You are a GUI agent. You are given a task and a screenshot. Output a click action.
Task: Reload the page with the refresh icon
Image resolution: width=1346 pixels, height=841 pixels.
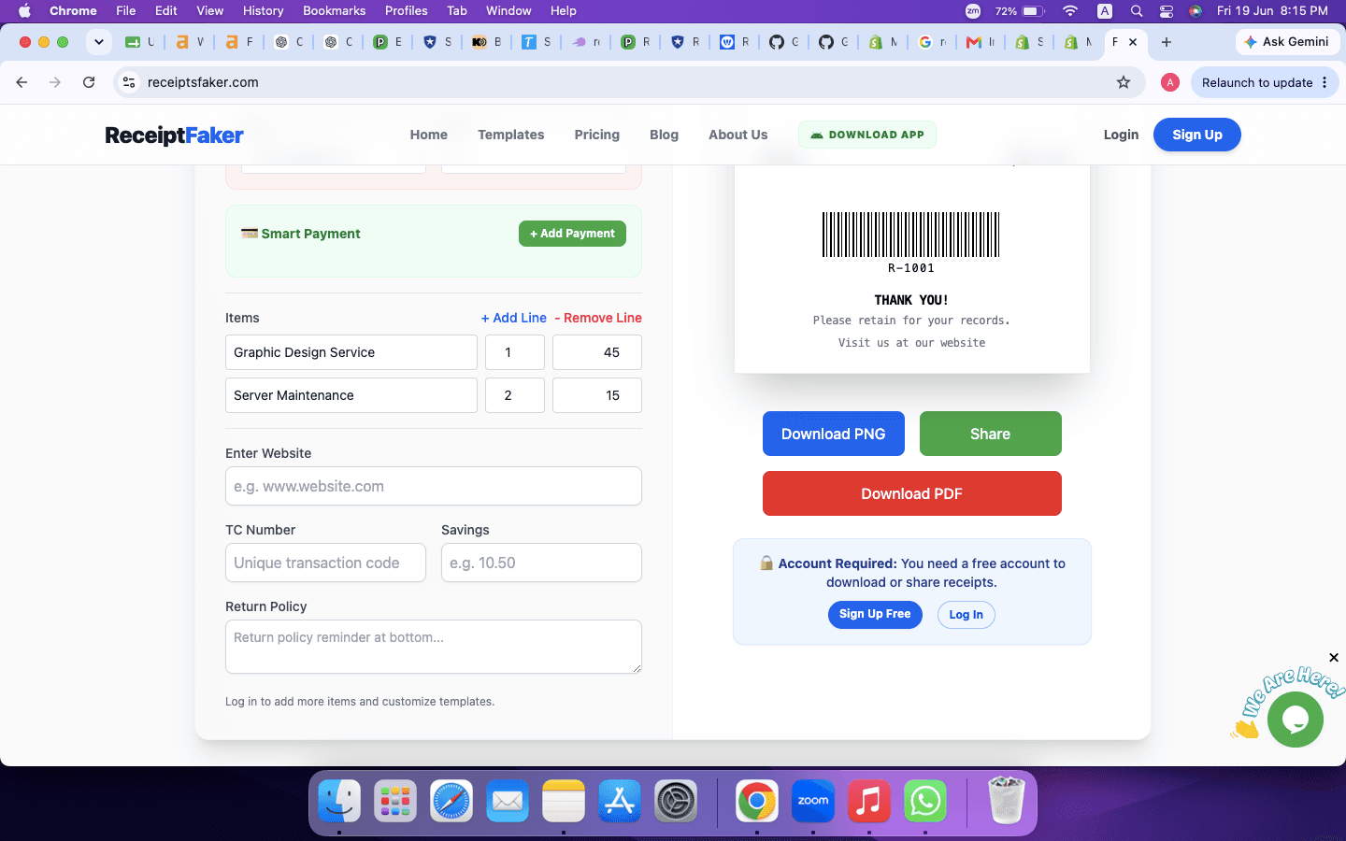(x=89, y=82)
